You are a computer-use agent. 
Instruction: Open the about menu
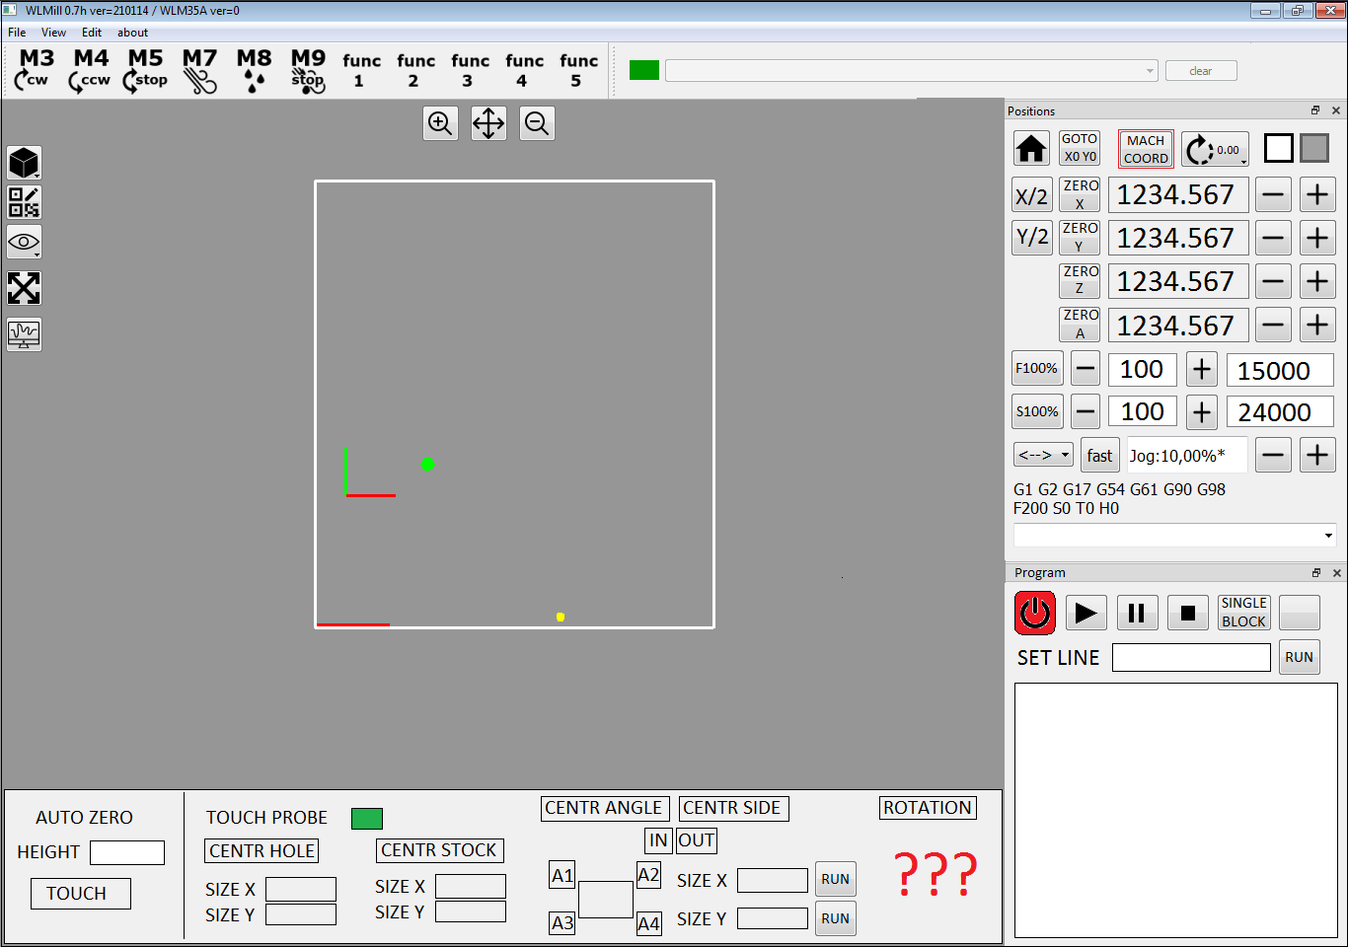click(x=132, y=33)
